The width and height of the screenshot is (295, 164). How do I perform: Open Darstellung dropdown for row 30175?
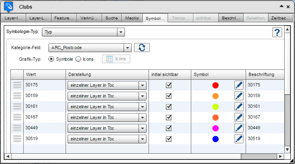pyautogui.click(x=142, y=86)
